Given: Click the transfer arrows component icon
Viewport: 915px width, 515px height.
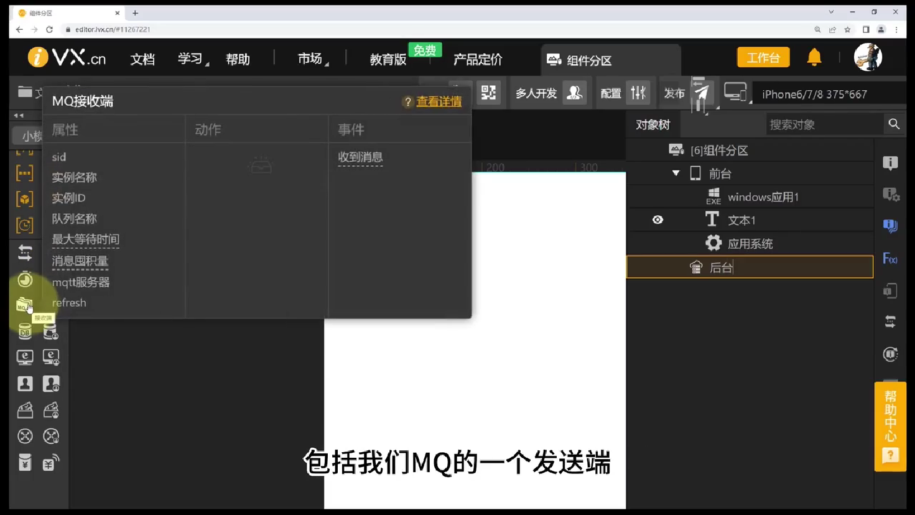Looking at the screenshot, I should tap(25, 253).
